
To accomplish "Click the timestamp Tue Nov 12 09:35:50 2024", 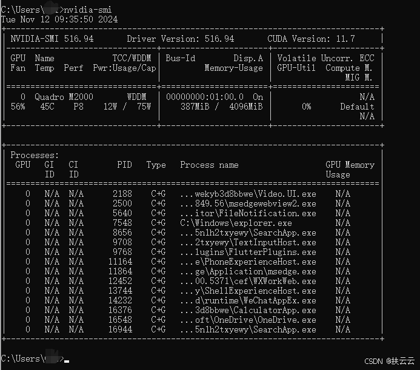I will coord(59,19).
